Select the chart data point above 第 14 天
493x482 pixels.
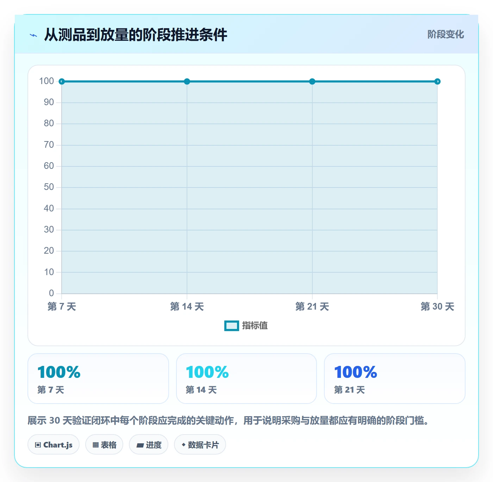point(187,82)
